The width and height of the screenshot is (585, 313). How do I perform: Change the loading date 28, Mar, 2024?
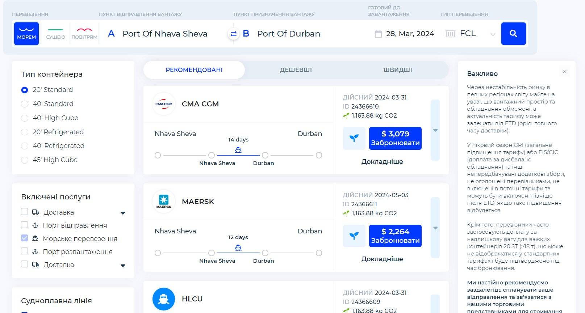tap(410, 34)
